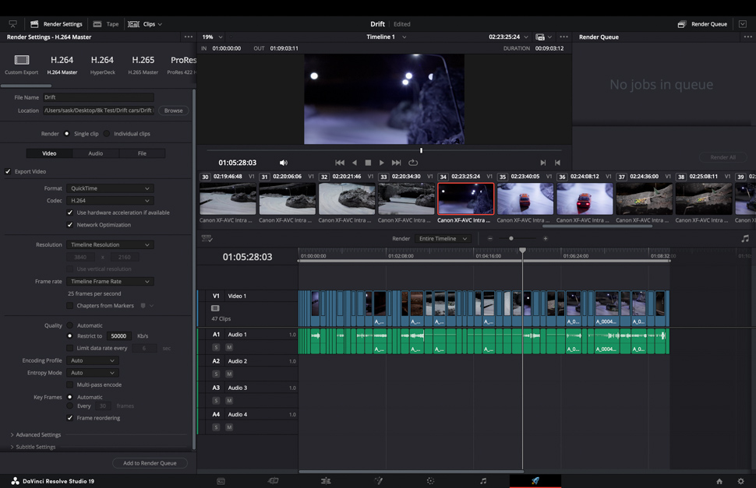Jump to first frame in viewer
Viewport: 756px width, 488px height.
[x=340, y=163]
